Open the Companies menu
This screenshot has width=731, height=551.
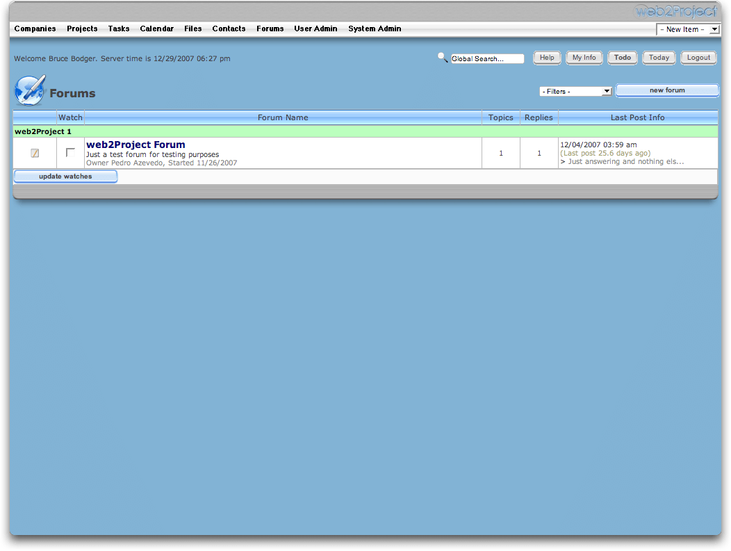35,28
